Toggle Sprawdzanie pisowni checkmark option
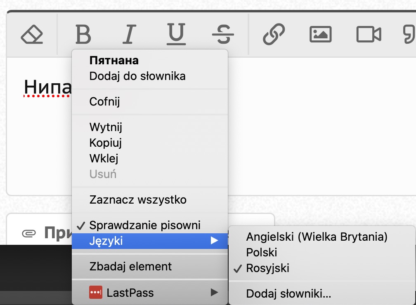 point(150,225)
